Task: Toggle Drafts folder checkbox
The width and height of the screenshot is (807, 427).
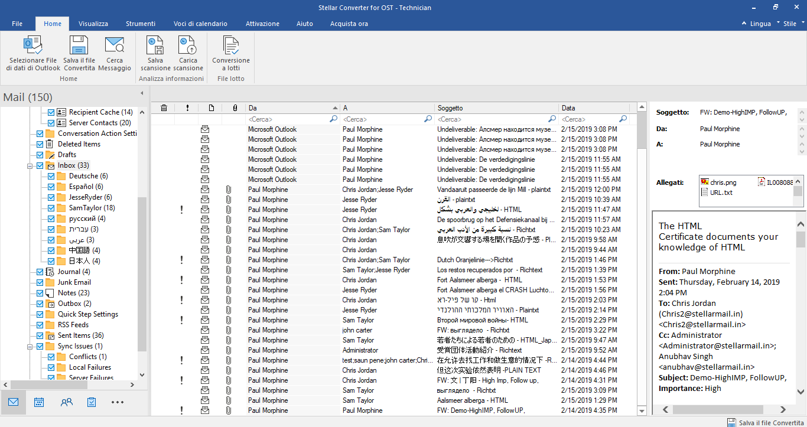Action: 40,155
